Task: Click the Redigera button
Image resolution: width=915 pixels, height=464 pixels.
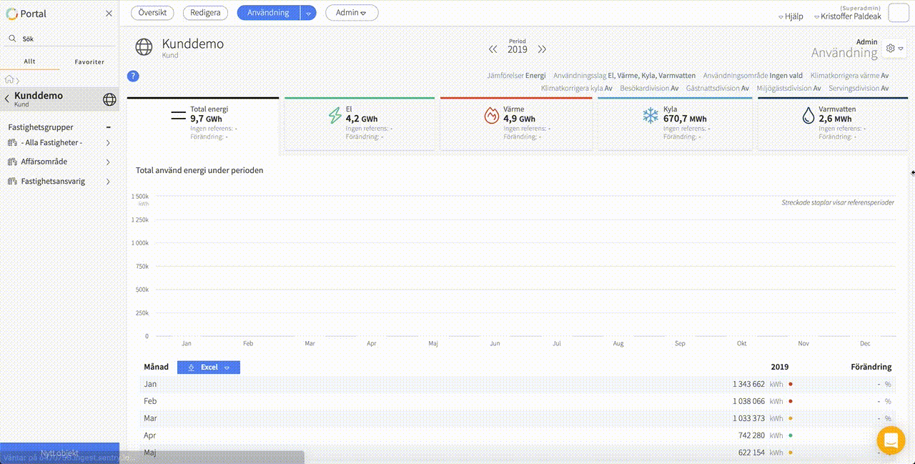Action: pos(205,13)
